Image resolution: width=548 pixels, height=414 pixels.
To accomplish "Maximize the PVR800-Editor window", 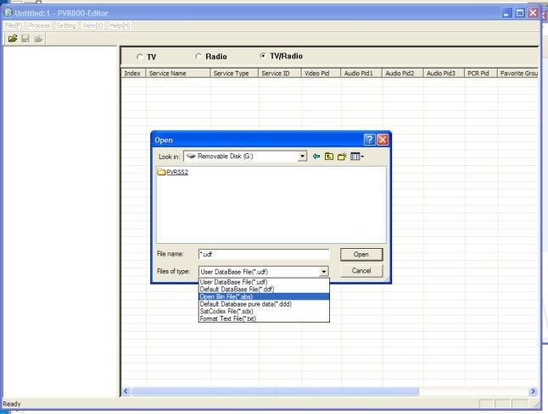I will coord(520,14).
